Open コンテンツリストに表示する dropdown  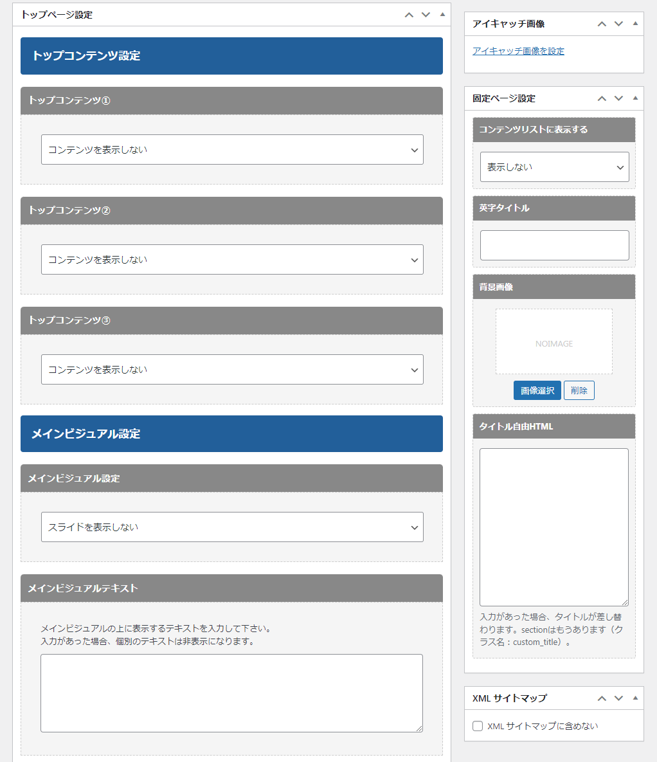coord(554,167)
